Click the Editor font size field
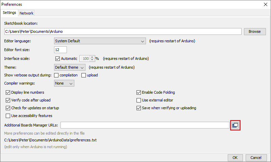 point(60,50)
